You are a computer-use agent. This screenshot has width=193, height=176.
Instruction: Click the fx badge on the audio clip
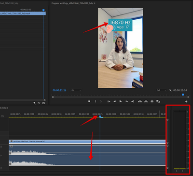pos(12,147)
